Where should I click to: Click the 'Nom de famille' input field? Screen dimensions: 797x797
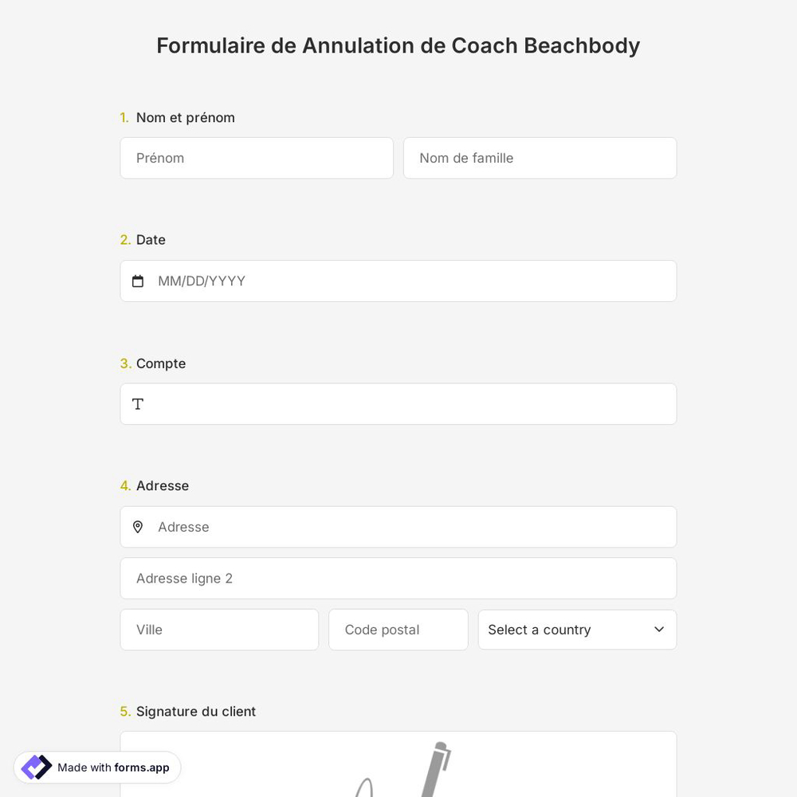[540, 158]
